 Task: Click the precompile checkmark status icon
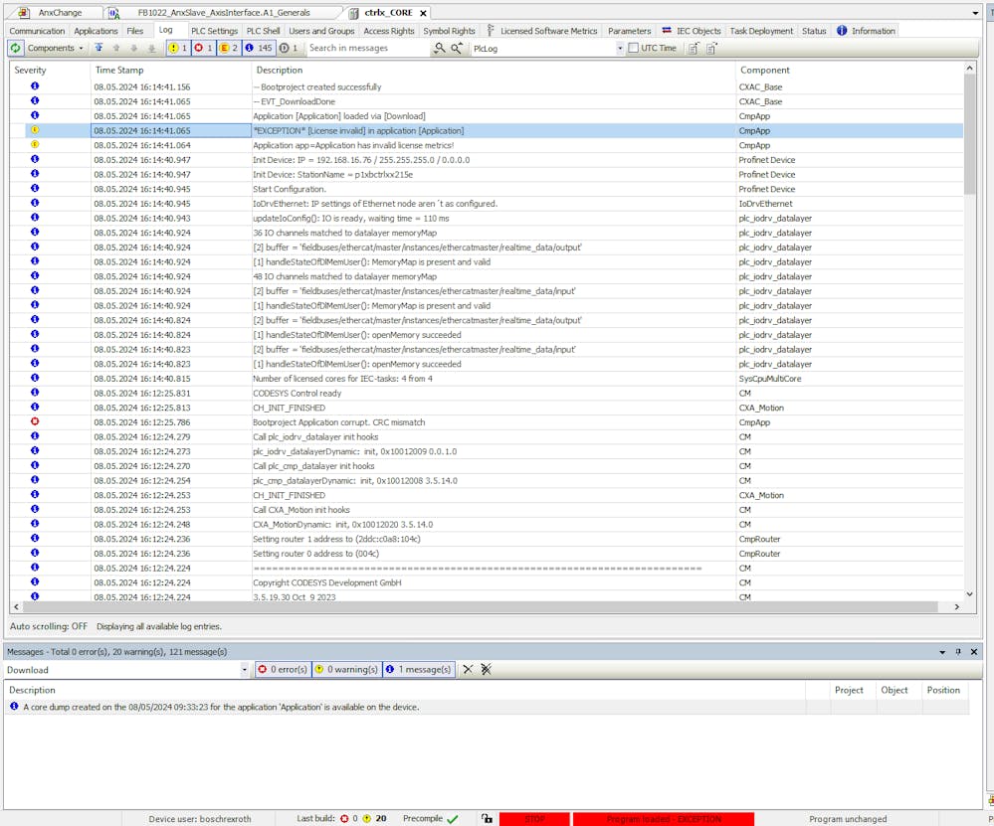pyautogui.click(x=453, y=819)
